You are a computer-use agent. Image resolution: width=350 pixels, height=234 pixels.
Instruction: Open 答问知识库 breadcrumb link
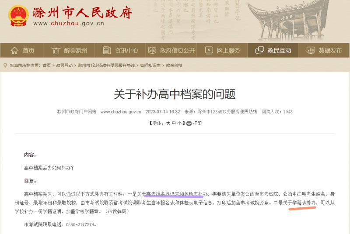pos(150,65)
